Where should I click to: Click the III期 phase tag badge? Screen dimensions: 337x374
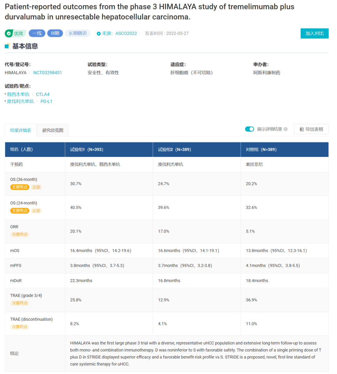tap(55, 33)
